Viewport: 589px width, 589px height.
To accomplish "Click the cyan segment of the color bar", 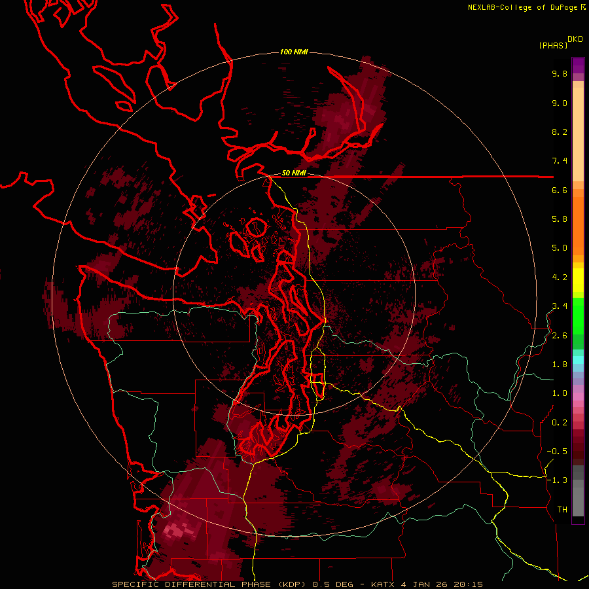I will pyautogui.click(x=578, y=360).
